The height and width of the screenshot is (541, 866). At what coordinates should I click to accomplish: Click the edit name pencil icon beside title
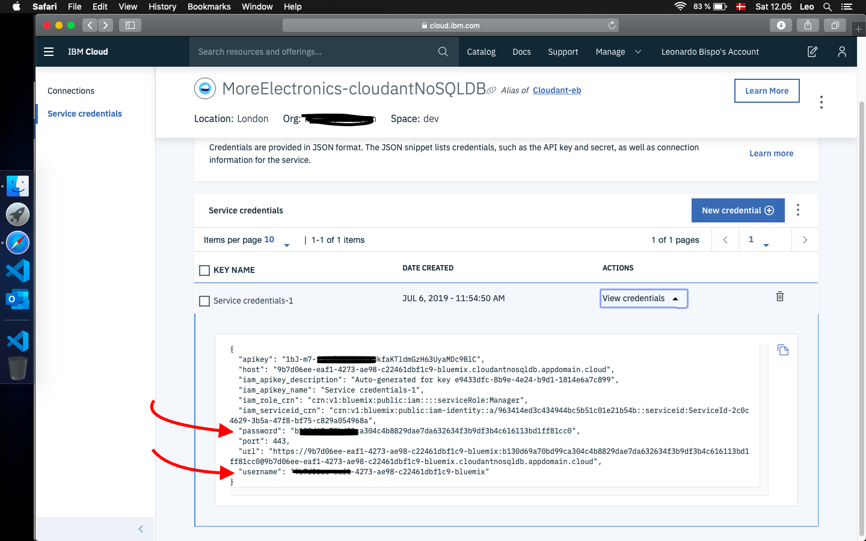coord(491,90)
